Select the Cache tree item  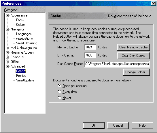coord(21,71)
